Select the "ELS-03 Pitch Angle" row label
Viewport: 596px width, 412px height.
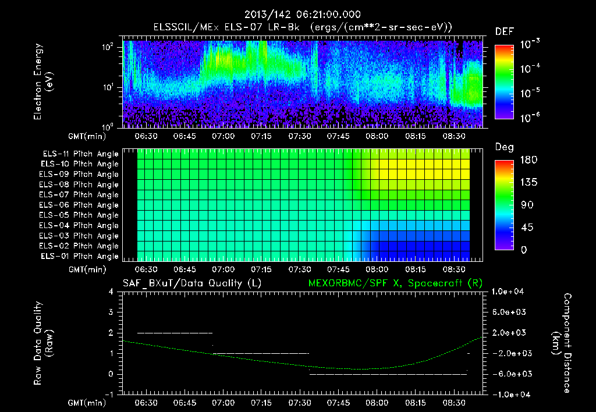tap(79, 236)
